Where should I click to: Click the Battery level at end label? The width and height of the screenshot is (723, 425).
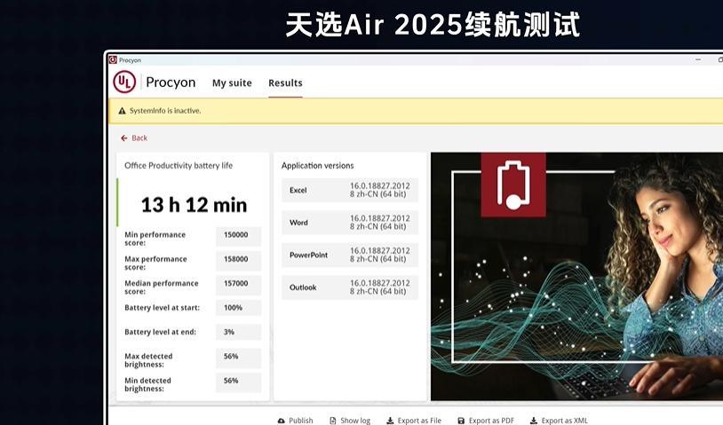[160, 332]
